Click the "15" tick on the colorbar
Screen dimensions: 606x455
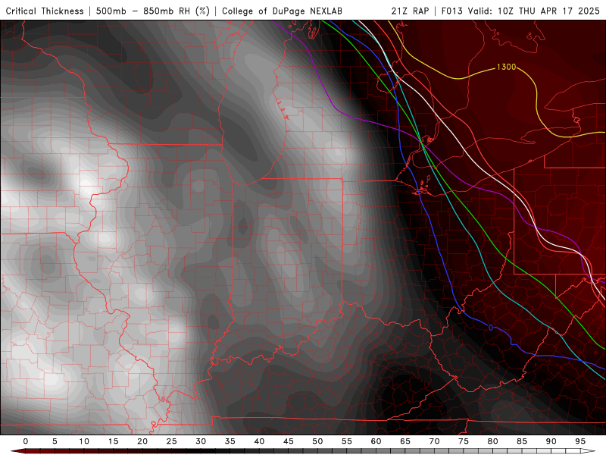click(113, 441)
